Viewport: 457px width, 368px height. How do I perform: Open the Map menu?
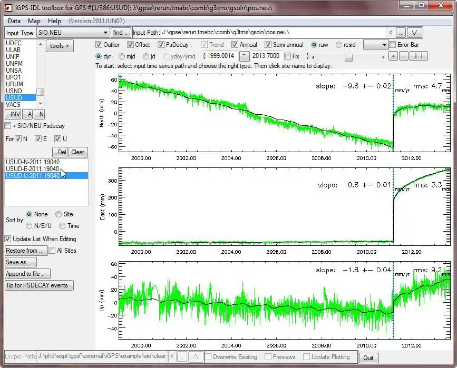(x=34, y=21)
